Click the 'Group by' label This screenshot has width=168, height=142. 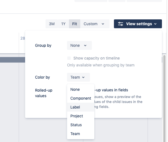point(43,45)
